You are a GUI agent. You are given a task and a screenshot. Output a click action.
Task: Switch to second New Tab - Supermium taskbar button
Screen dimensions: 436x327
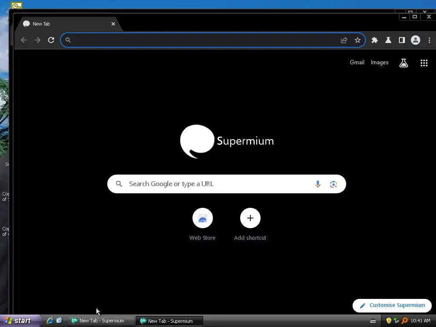[169, 321]
